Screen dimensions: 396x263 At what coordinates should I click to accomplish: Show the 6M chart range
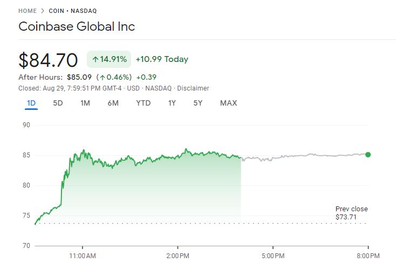click(113, 103)
